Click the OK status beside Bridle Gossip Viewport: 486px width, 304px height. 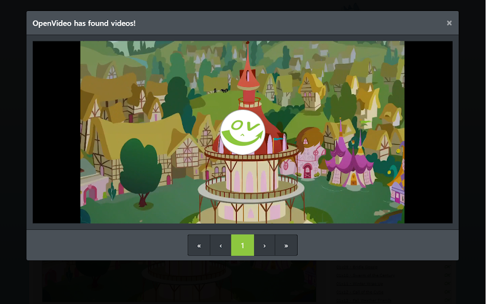point(447,267)
